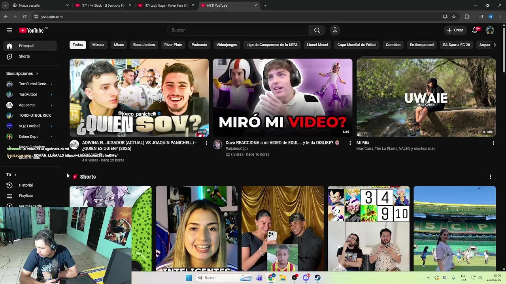Open the Shorts shelf options menu
The height and width of the screenshot is (284, 506).
[490, 177]
